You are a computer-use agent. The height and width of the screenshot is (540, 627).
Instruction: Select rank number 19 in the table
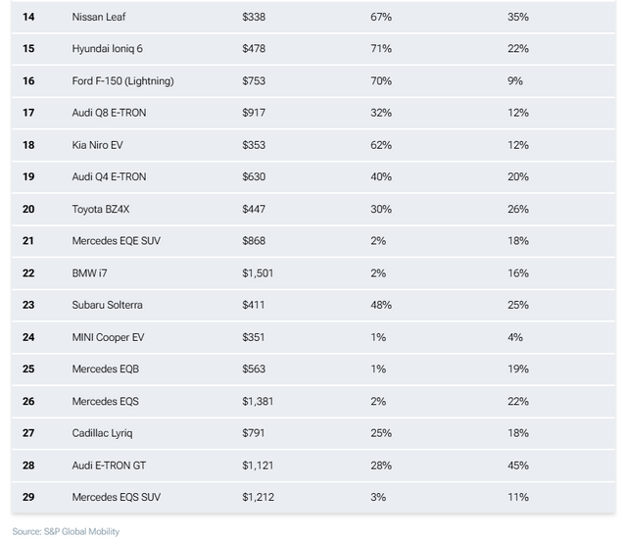[x=28, y=177]
